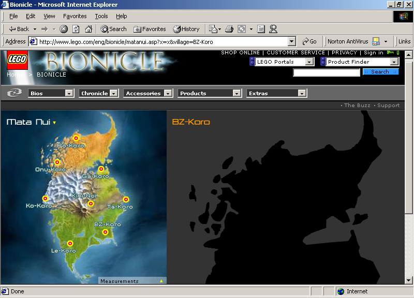Open the Tools menu
The image size is (414, 298).
pyautogui.click(x=101, y=16)
